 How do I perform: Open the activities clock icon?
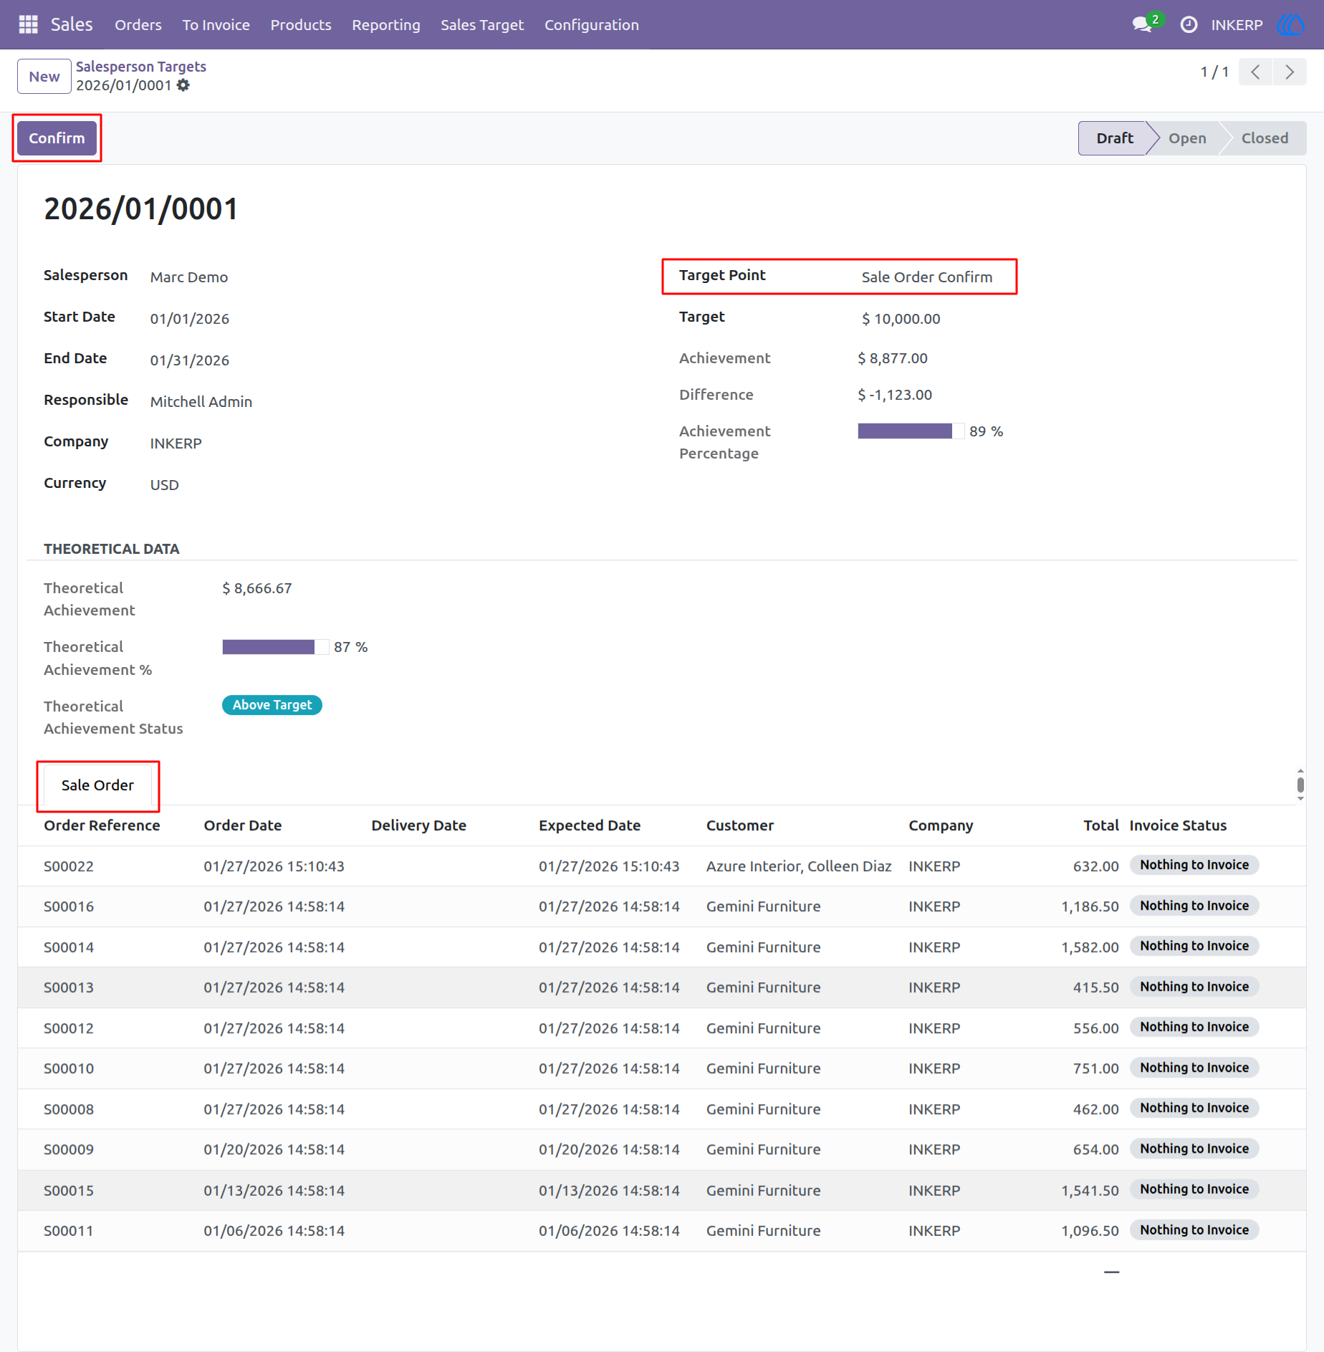pyautogui.click(x=1189, y=25)
